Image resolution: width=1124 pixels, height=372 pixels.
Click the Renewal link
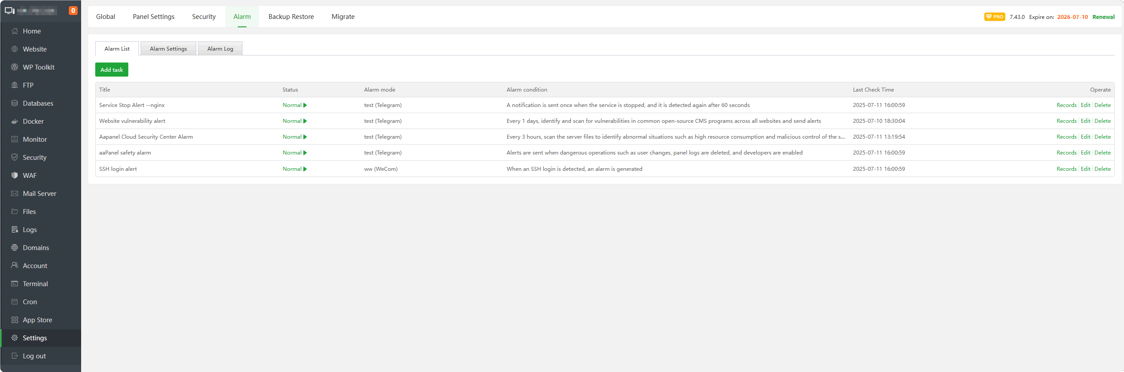click(x=1103, y=17)
